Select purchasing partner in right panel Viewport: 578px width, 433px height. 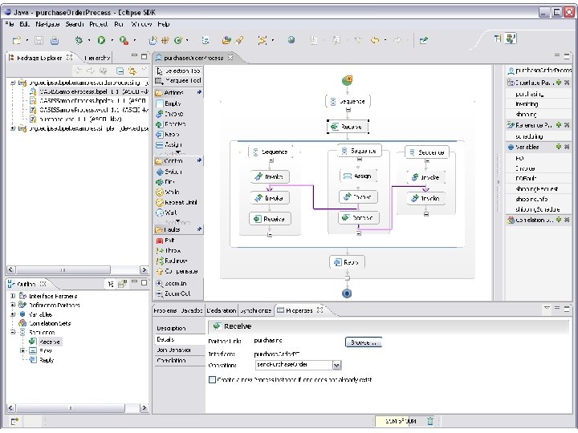click(x=529, y=95)
